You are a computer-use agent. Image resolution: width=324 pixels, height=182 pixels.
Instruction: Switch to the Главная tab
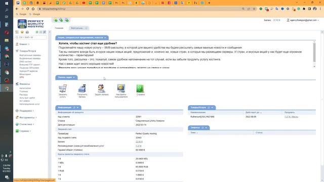pyautogui.click(x=59, y=28)
